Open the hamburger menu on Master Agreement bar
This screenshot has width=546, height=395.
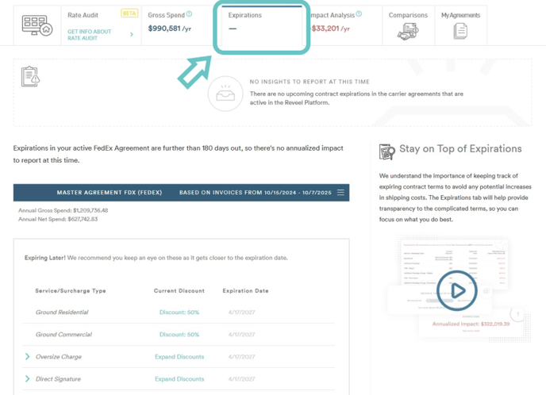[340, 193]
